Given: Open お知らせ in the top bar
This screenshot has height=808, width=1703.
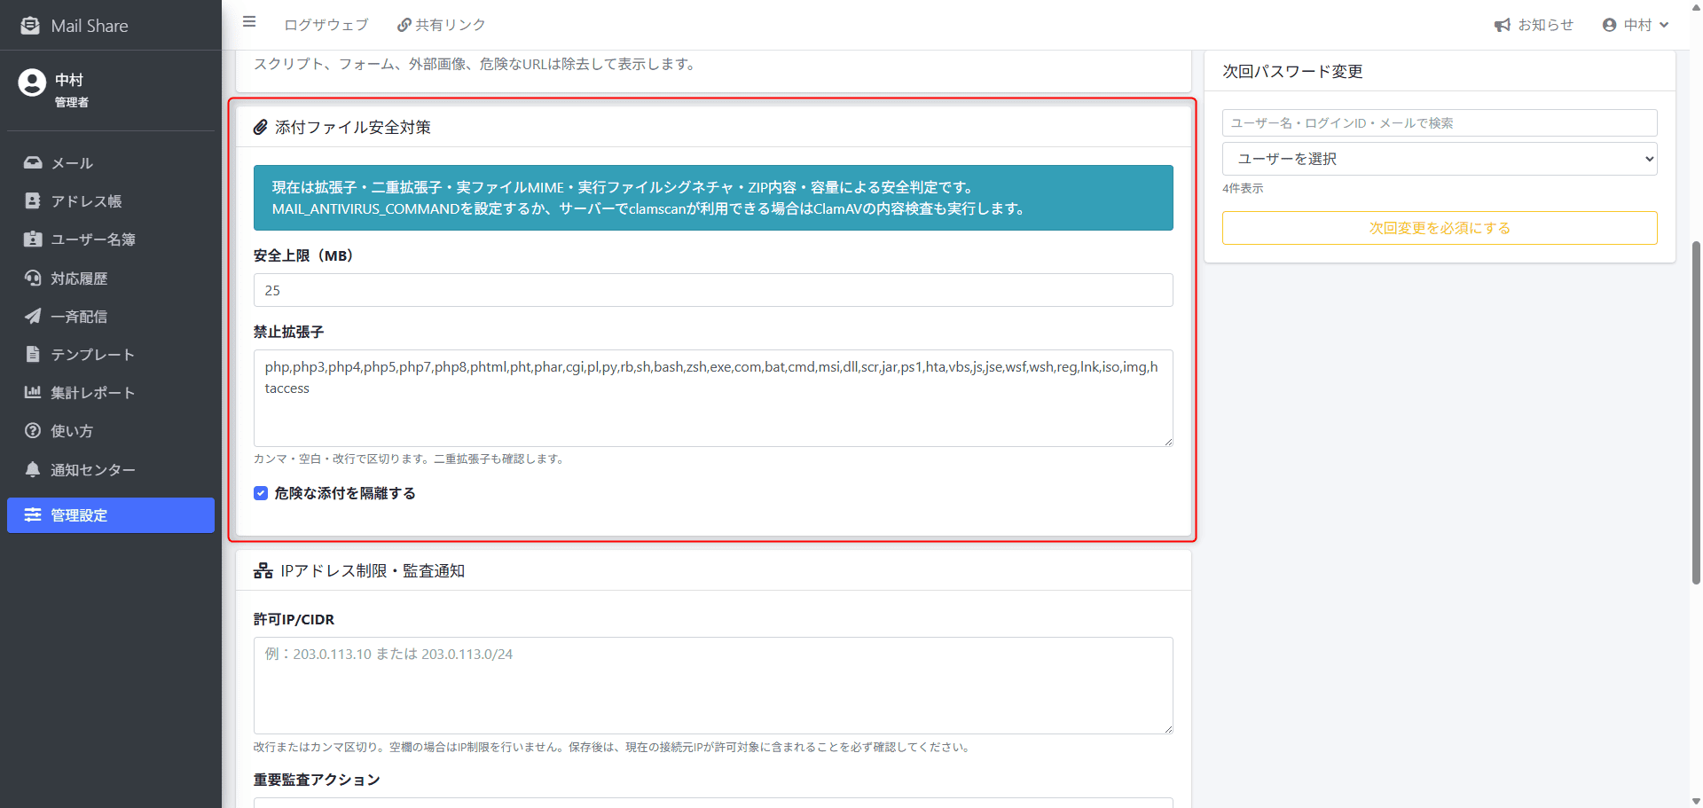Looking at the screenshot, I should click(1534, 25).
